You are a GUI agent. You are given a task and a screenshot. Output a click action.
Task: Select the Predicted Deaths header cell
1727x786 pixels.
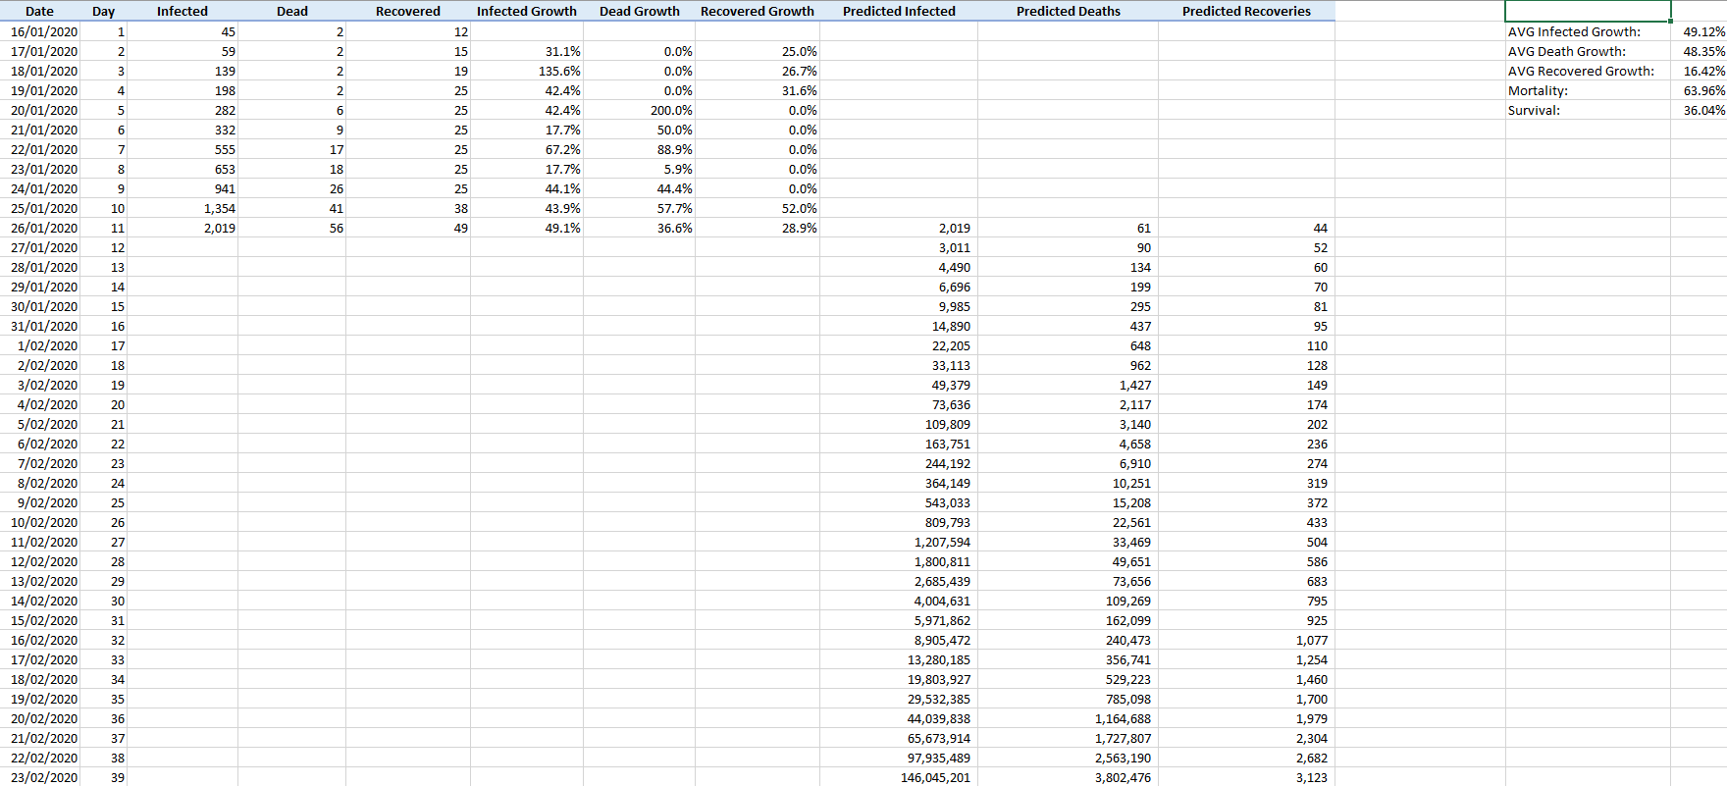1068,11
